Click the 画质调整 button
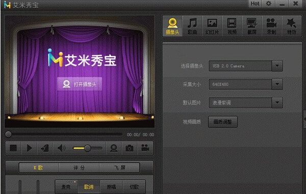The width and height of the screenshot is (306, 194). click(223, 122)
